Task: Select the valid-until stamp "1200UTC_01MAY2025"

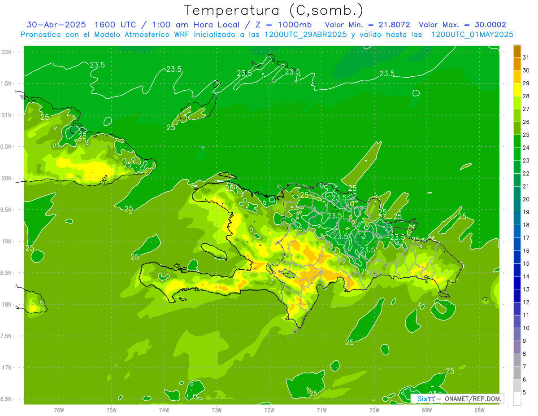Action: click(x=472, y=35)
